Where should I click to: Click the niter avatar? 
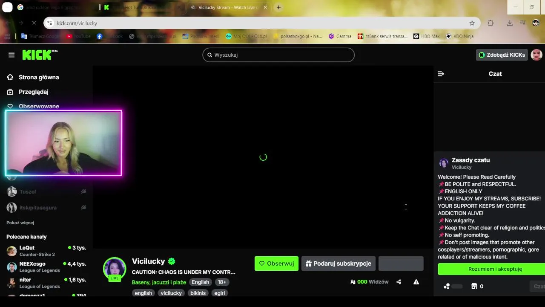click(x=12, y=283)
